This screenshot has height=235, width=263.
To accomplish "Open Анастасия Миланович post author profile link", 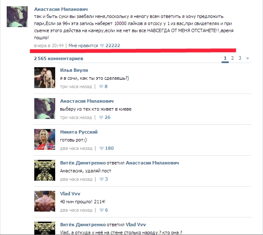I will tap(61, 9).
